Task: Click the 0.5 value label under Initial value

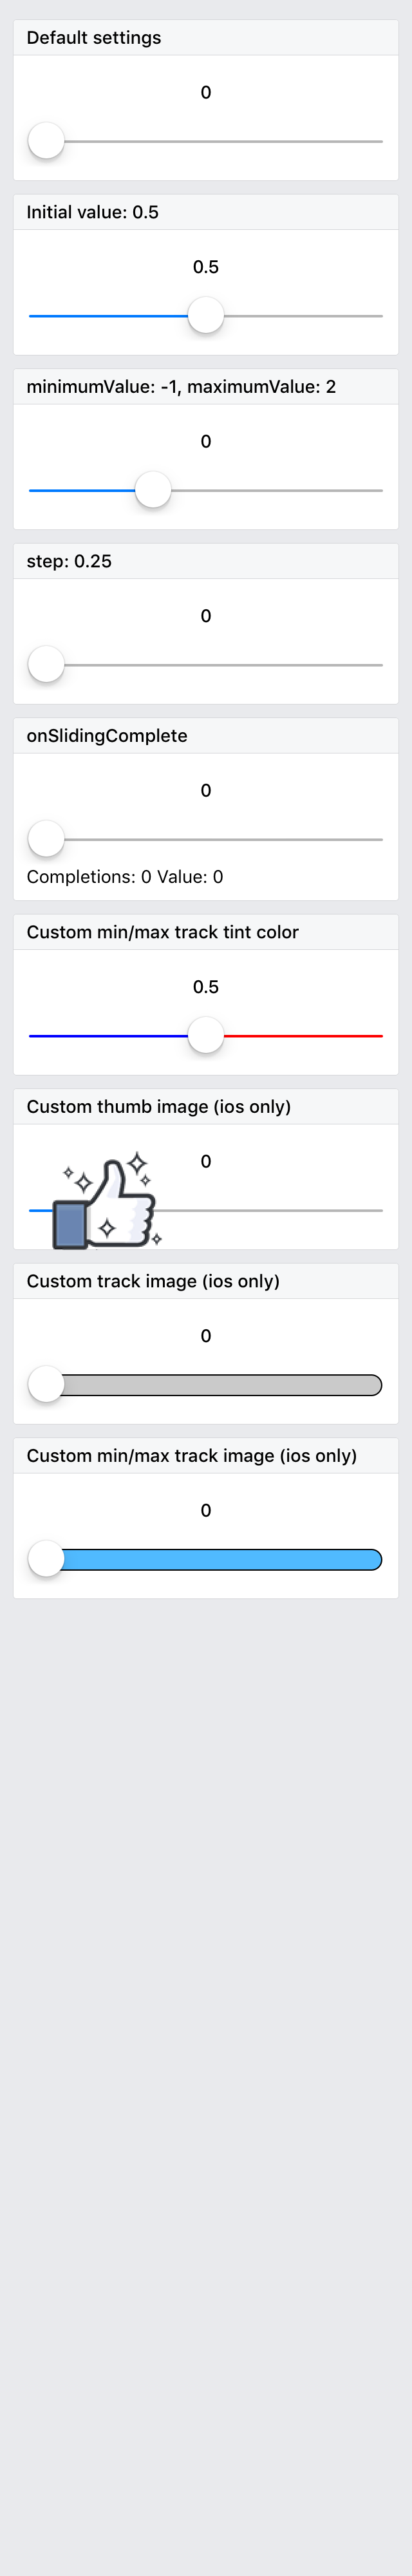Action: tap(206, 267)
